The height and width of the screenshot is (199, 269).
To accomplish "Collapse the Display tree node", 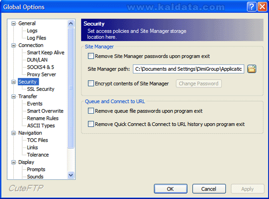I will pyautogui.click(x=13, y=162).
